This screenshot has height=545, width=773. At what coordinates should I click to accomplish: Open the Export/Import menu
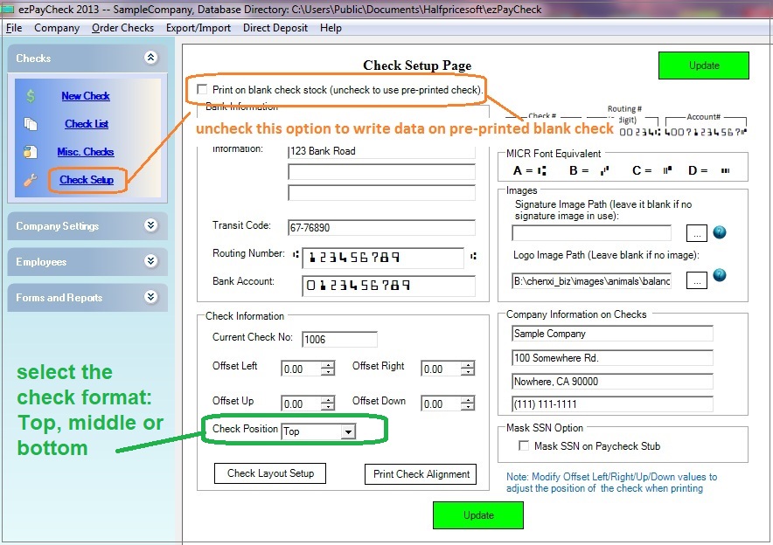point(198,27)
